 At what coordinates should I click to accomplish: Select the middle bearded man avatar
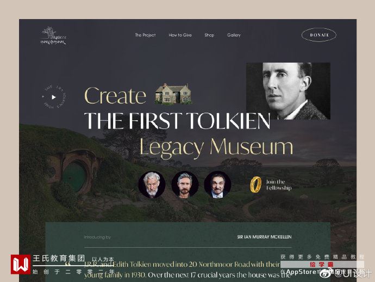click(185, 184)
